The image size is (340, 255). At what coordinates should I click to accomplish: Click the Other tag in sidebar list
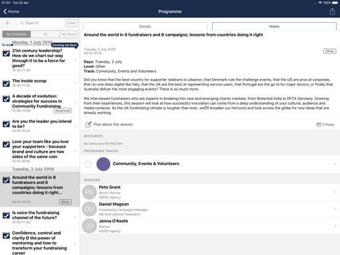point(65,202)
